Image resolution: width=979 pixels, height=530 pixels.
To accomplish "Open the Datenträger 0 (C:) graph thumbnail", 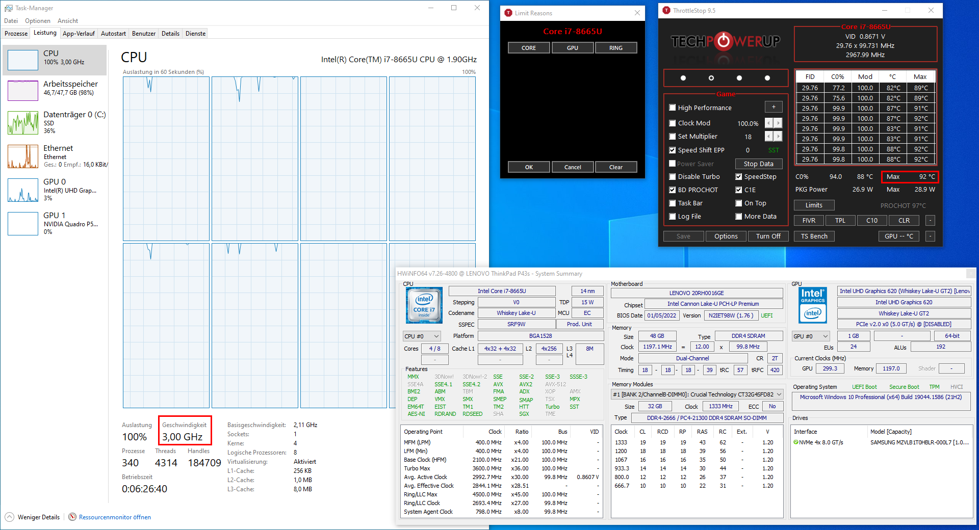I will click(x=23, y=123).
